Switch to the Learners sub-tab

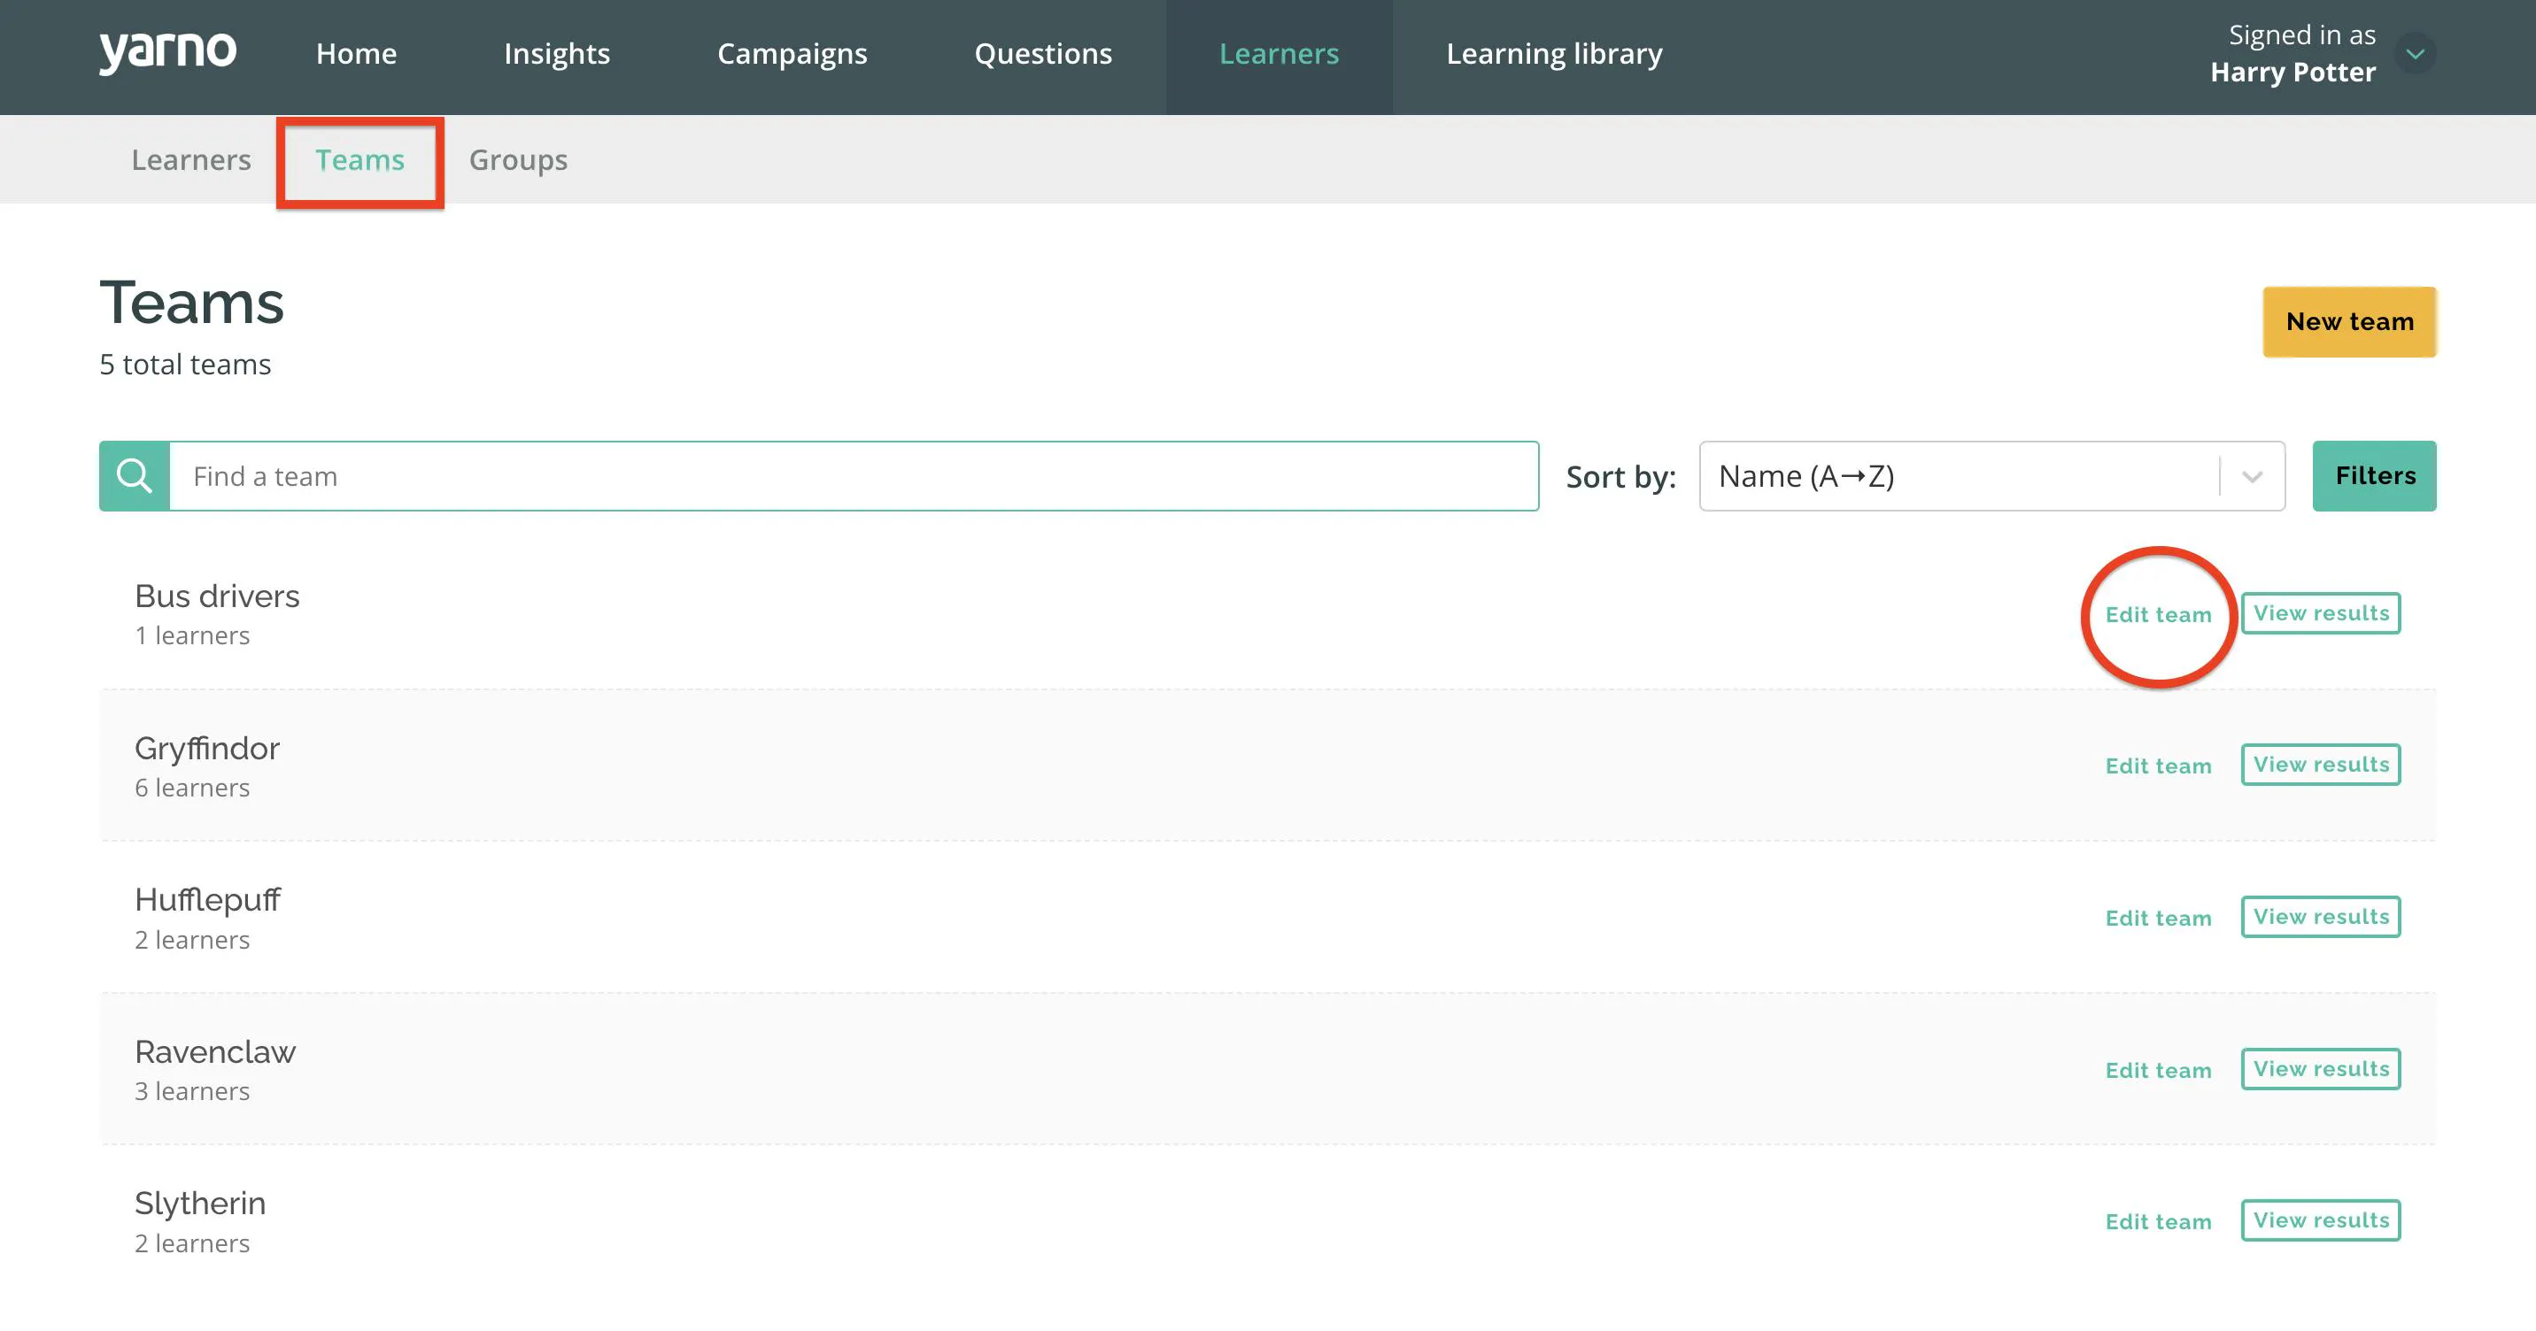pos(191,159)
